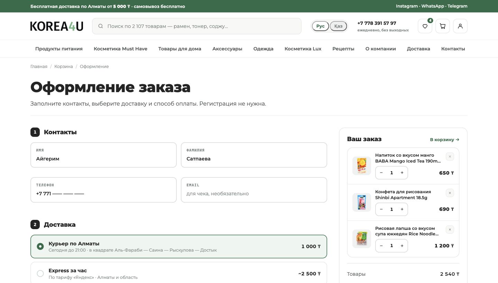
Task: Increase quantity of Shinbi Apartment candy
Action: pos(402,209)
